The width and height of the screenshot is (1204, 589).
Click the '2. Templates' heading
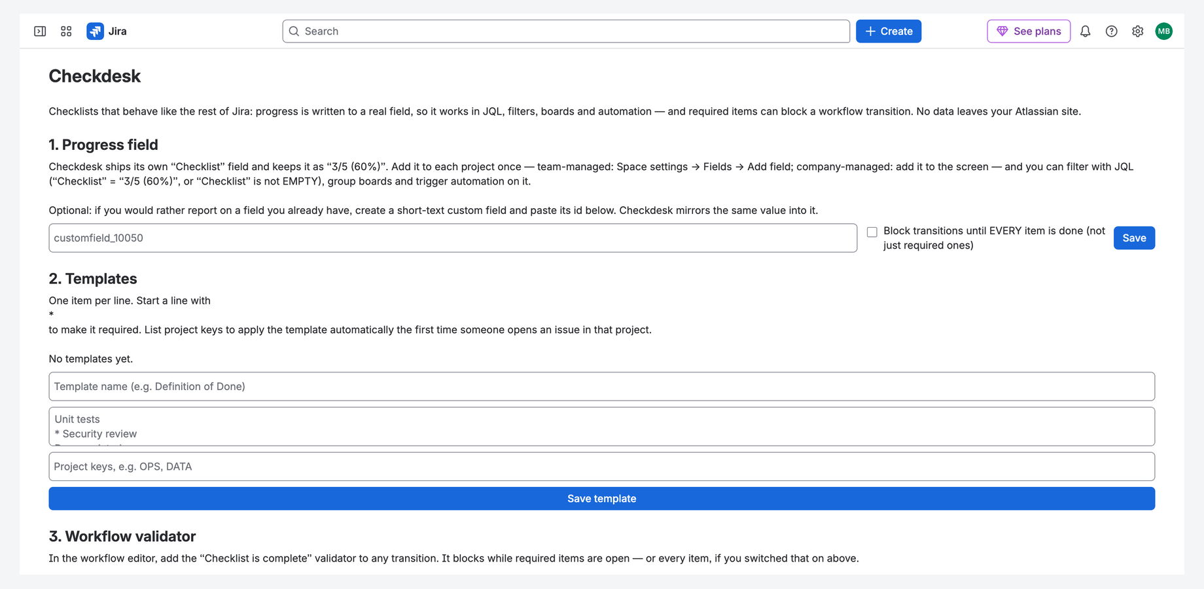point(93,279)
